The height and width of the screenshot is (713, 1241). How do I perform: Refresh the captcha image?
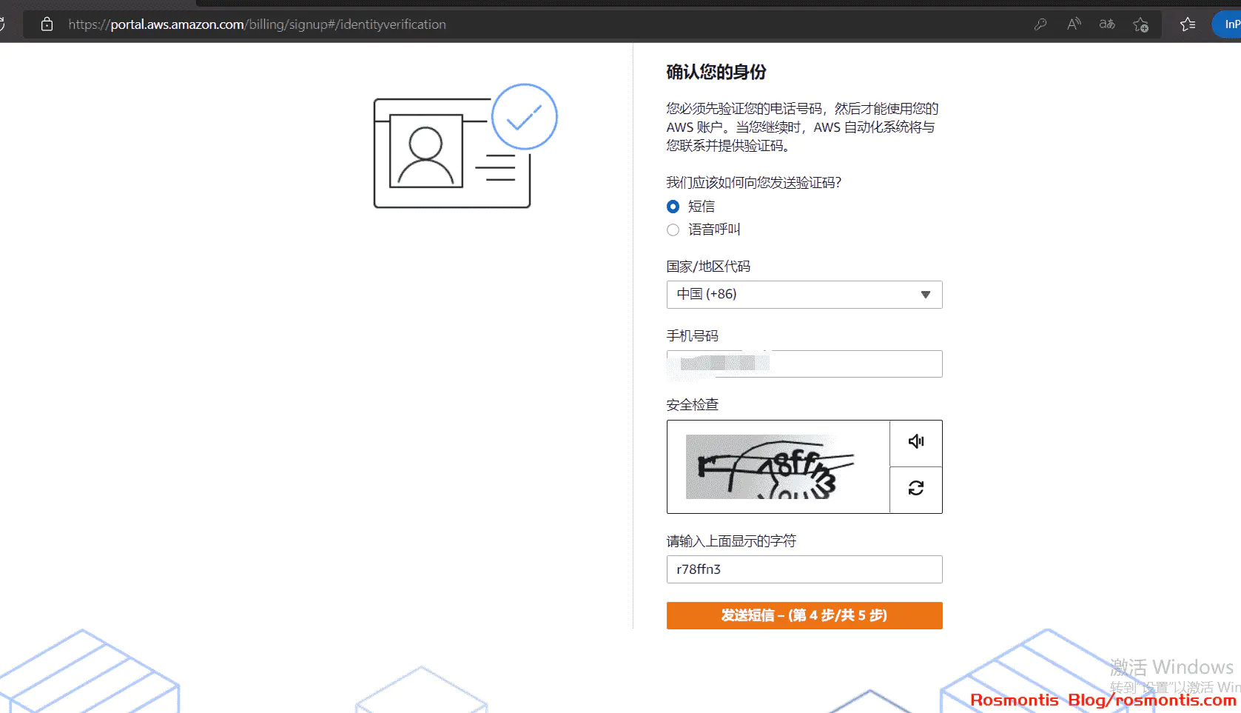[x=916, y=489]
